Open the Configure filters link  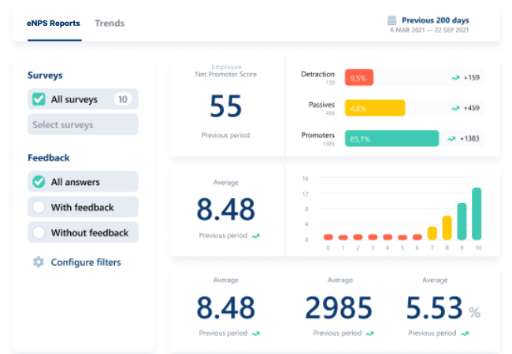click(x=86, y=262)
